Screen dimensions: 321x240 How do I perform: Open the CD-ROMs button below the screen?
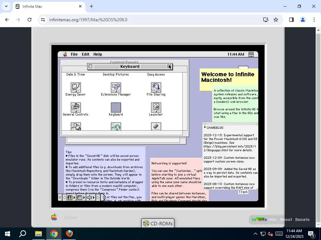tap(158, 223)
